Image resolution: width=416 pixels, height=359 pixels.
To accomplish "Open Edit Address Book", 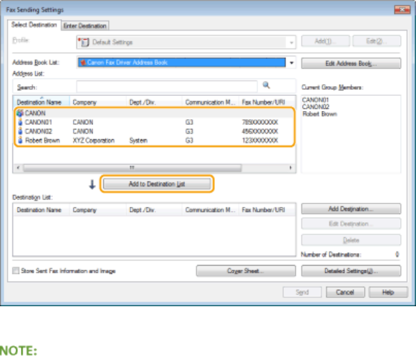I will 351,64.
